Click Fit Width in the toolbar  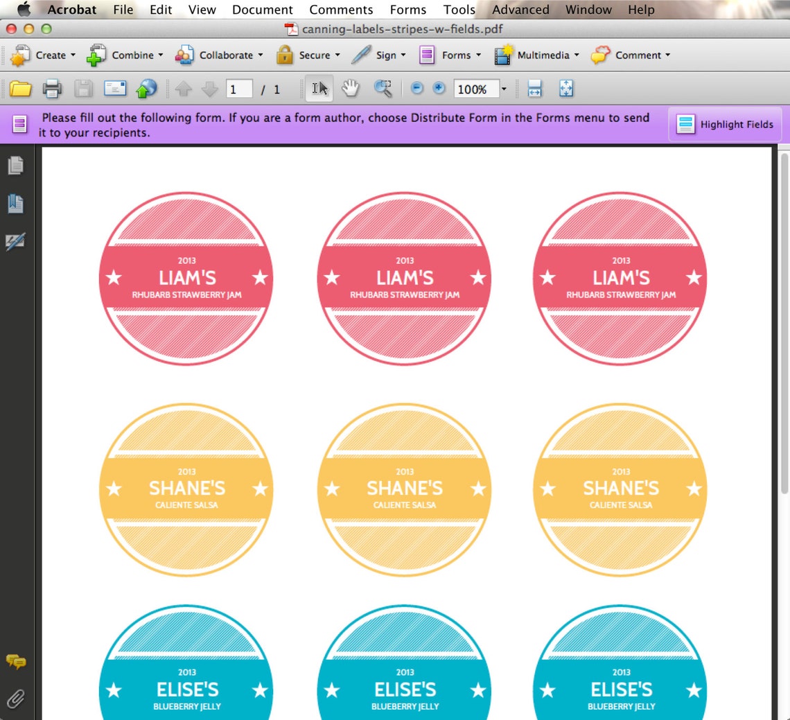pos(534,89)
